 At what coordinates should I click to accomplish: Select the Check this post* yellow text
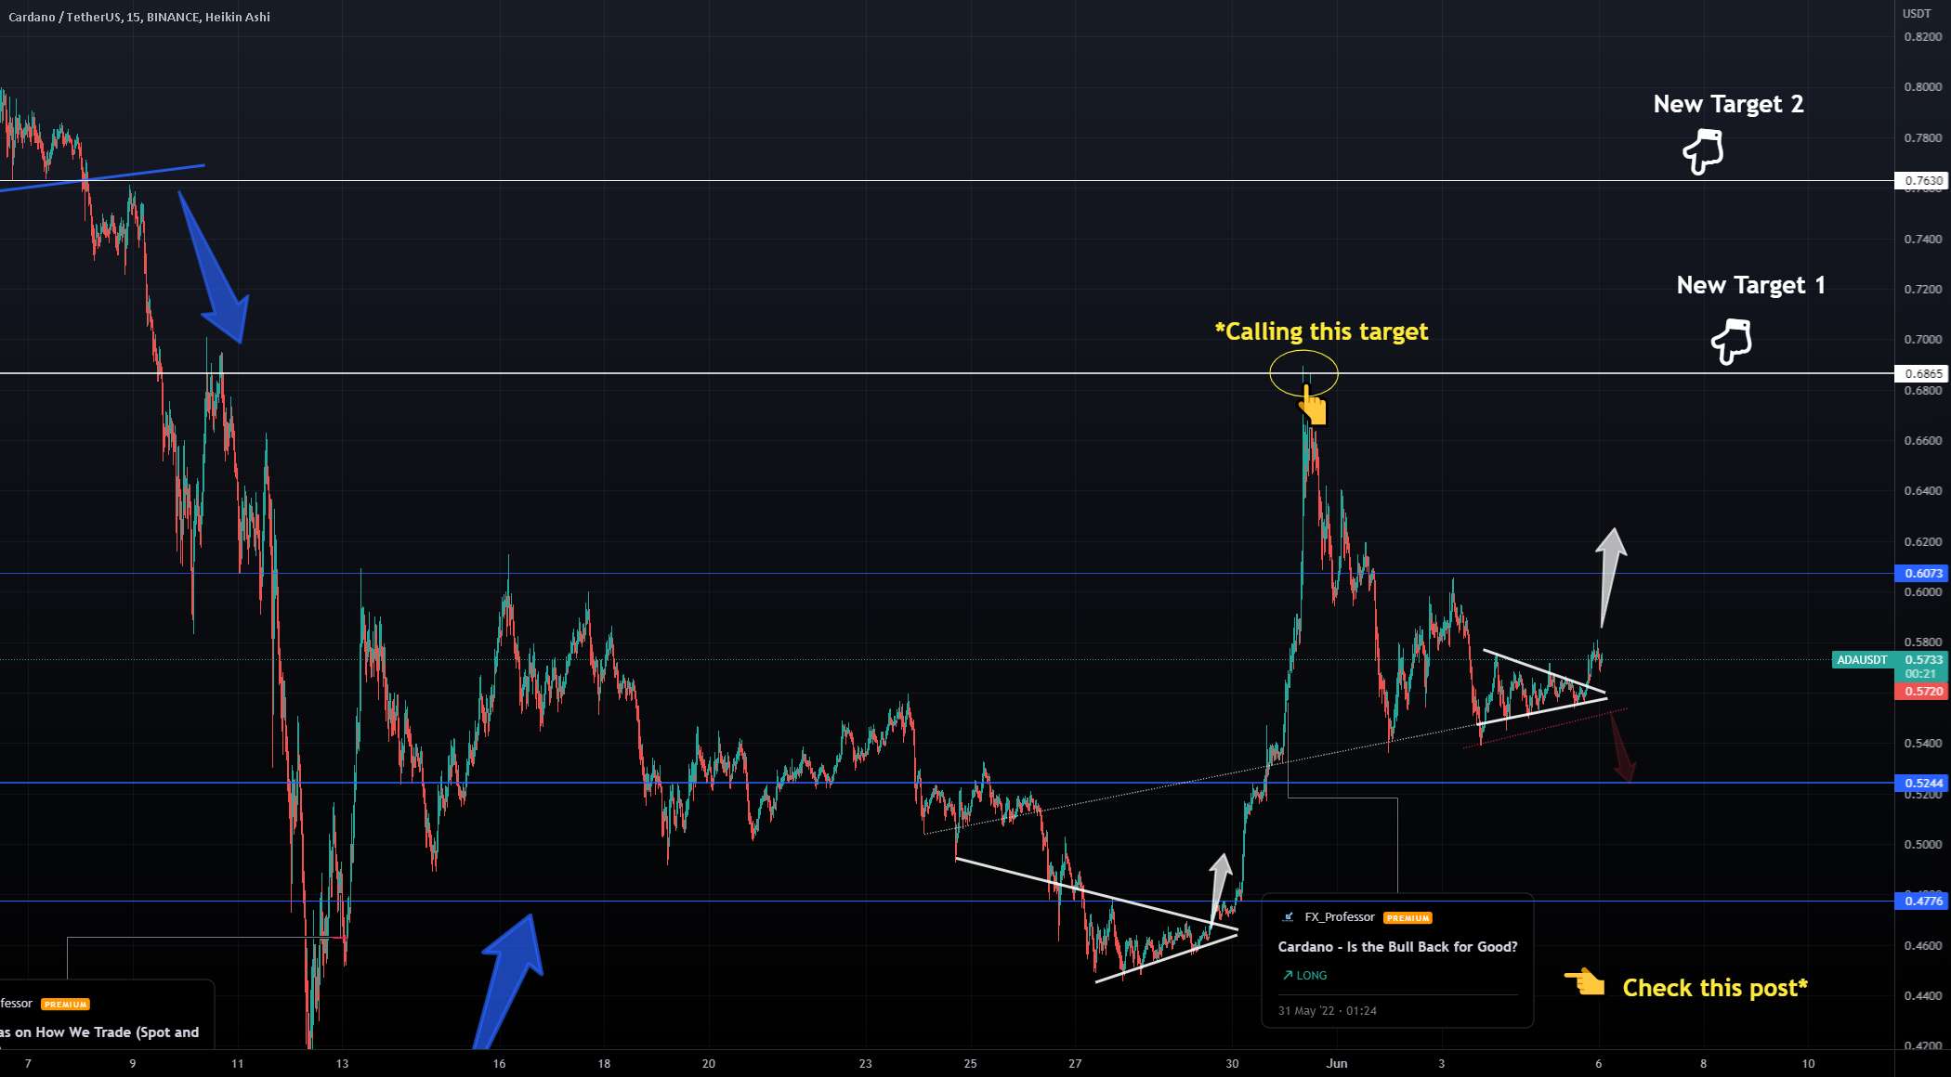tap(1715, 988)
